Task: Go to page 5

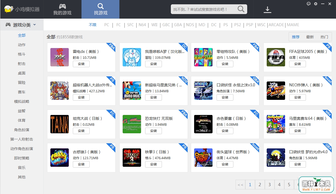Action: [x=289, y=185]
